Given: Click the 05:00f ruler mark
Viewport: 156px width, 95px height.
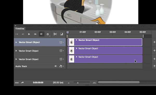Looking at the screenshot, I should coord(142,32).
